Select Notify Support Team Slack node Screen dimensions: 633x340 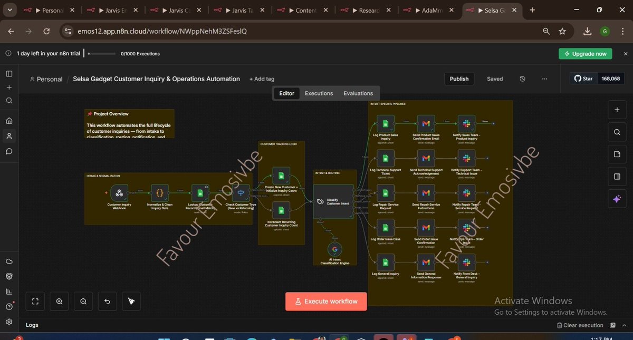click(466, 158)
